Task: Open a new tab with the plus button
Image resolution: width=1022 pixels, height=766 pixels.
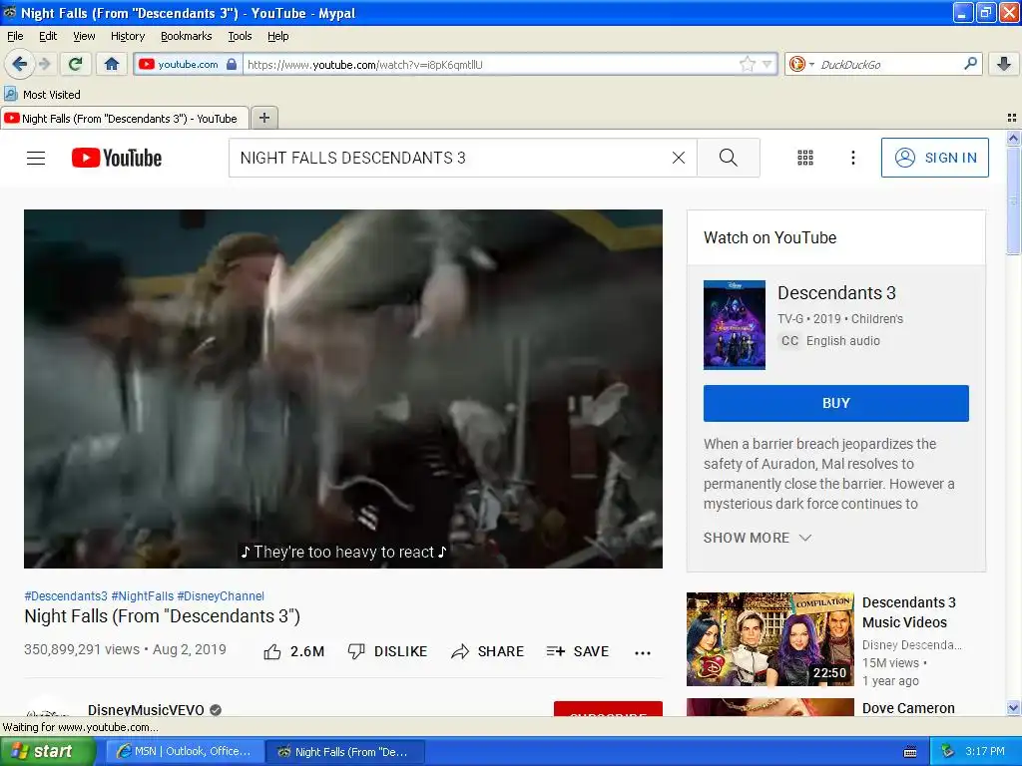Action: [263, 118]
